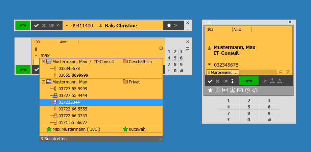Expand the dropdown arrow beside 032345678 in right window

point(209,65)
